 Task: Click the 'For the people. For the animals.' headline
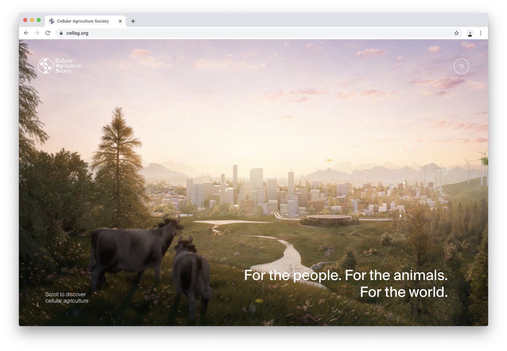(346, 275)
